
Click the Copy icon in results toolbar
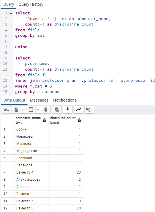16,110
